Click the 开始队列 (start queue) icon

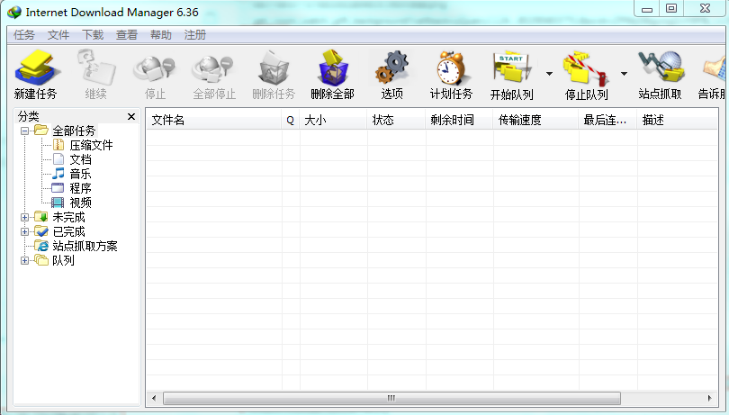pos(511,68)
